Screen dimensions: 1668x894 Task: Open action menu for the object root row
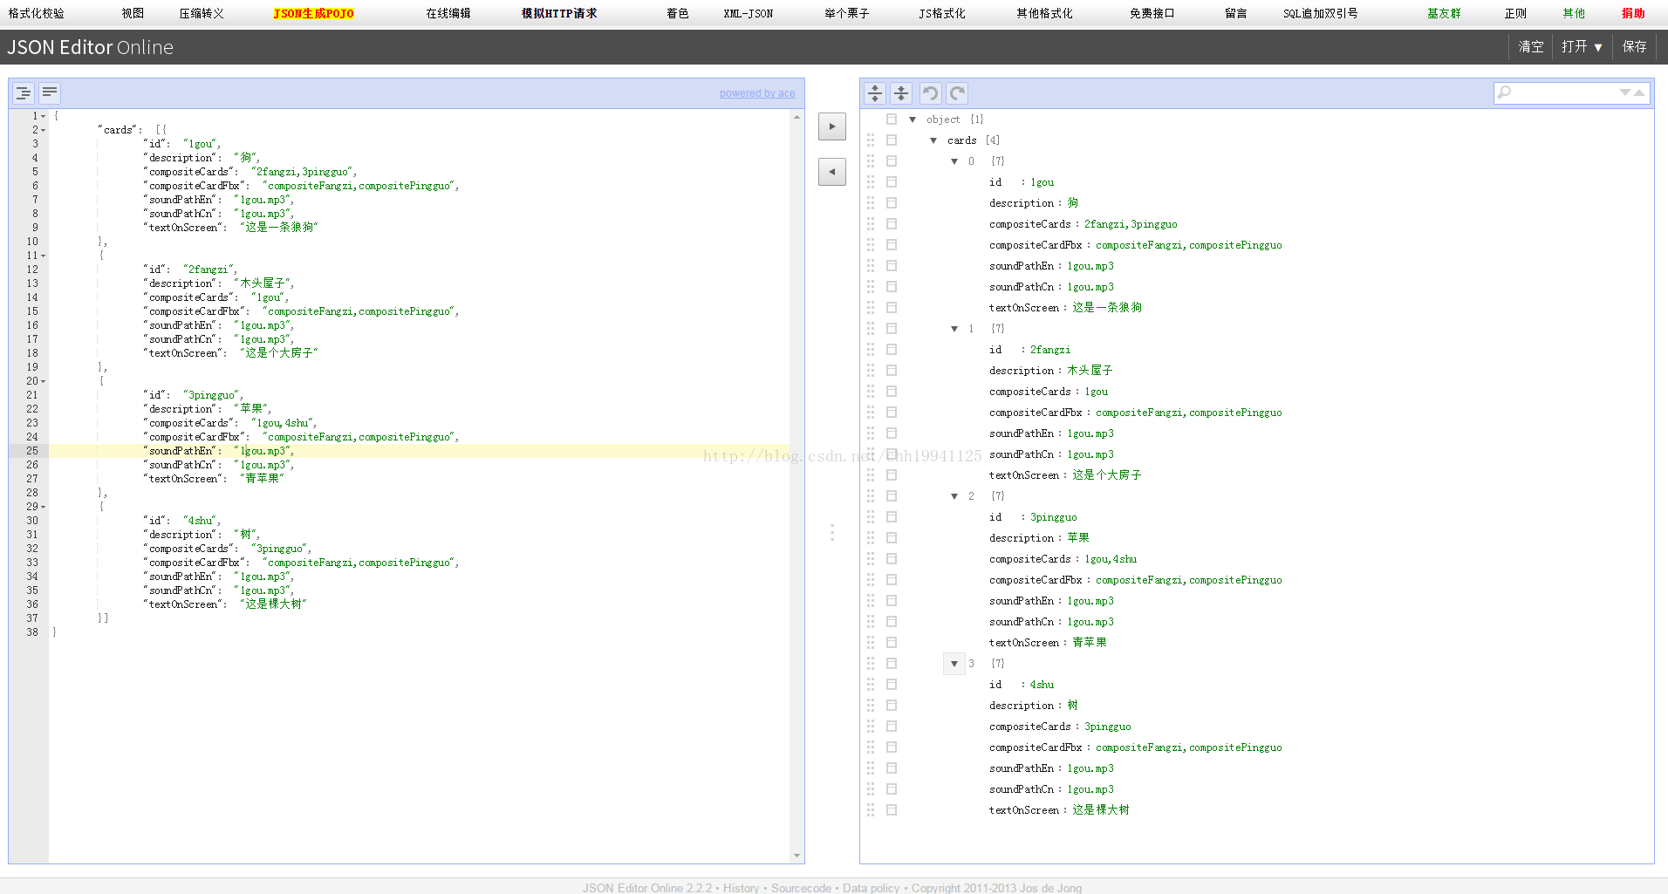[x=892, y=119]
